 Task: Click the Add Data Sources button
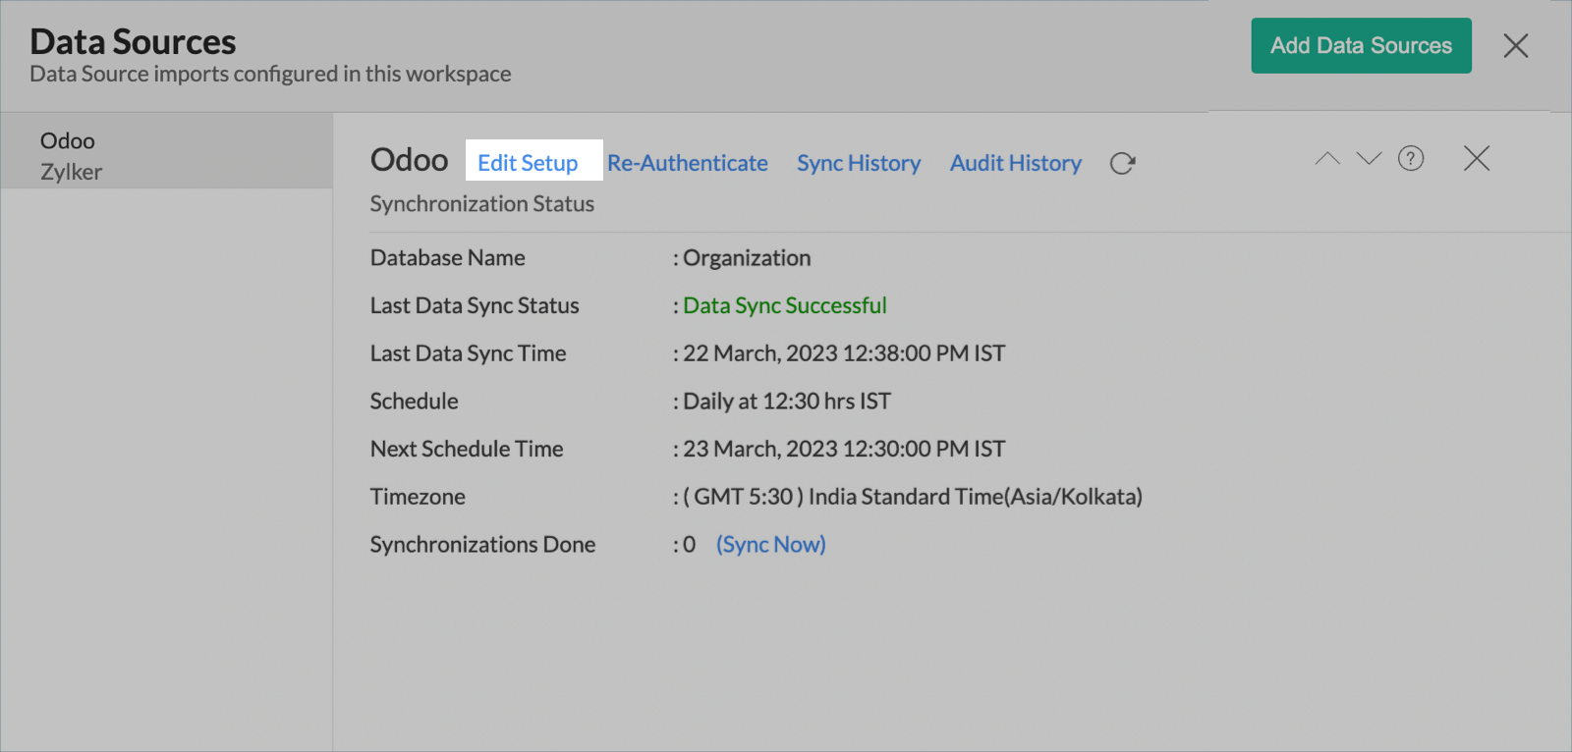coord(1361,46)
